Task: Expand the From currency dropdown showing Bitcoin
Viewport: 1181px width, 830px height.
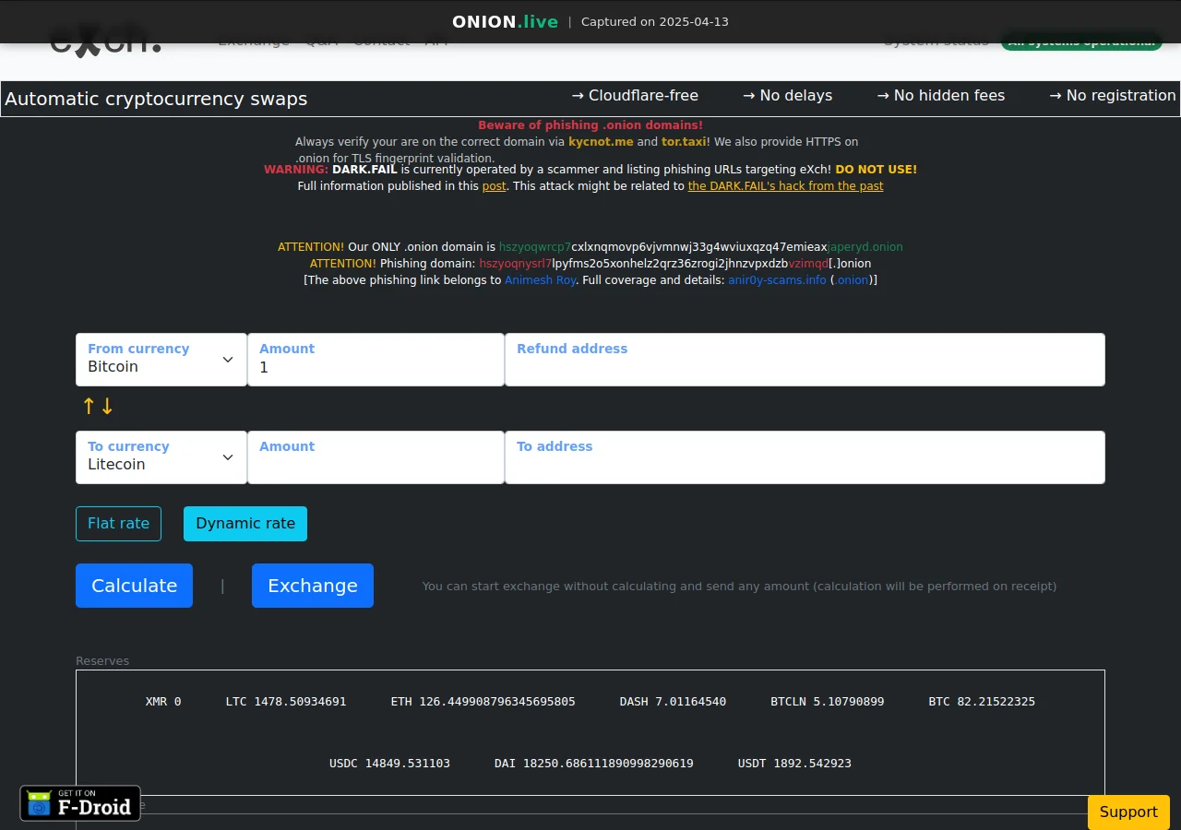Action: click(161, 360)
